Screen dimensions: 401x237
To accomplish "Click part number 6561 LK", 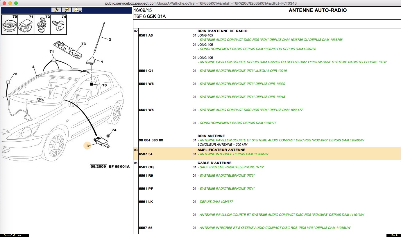I will tap(146, 202).
